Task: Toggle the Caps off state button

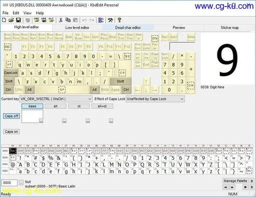Action: pyautogui.click(x=11, y=116)
